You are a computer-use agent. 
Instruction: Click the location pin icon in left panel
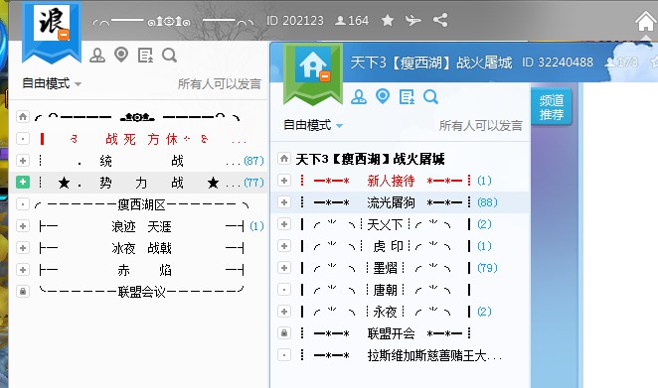(121, 55)
